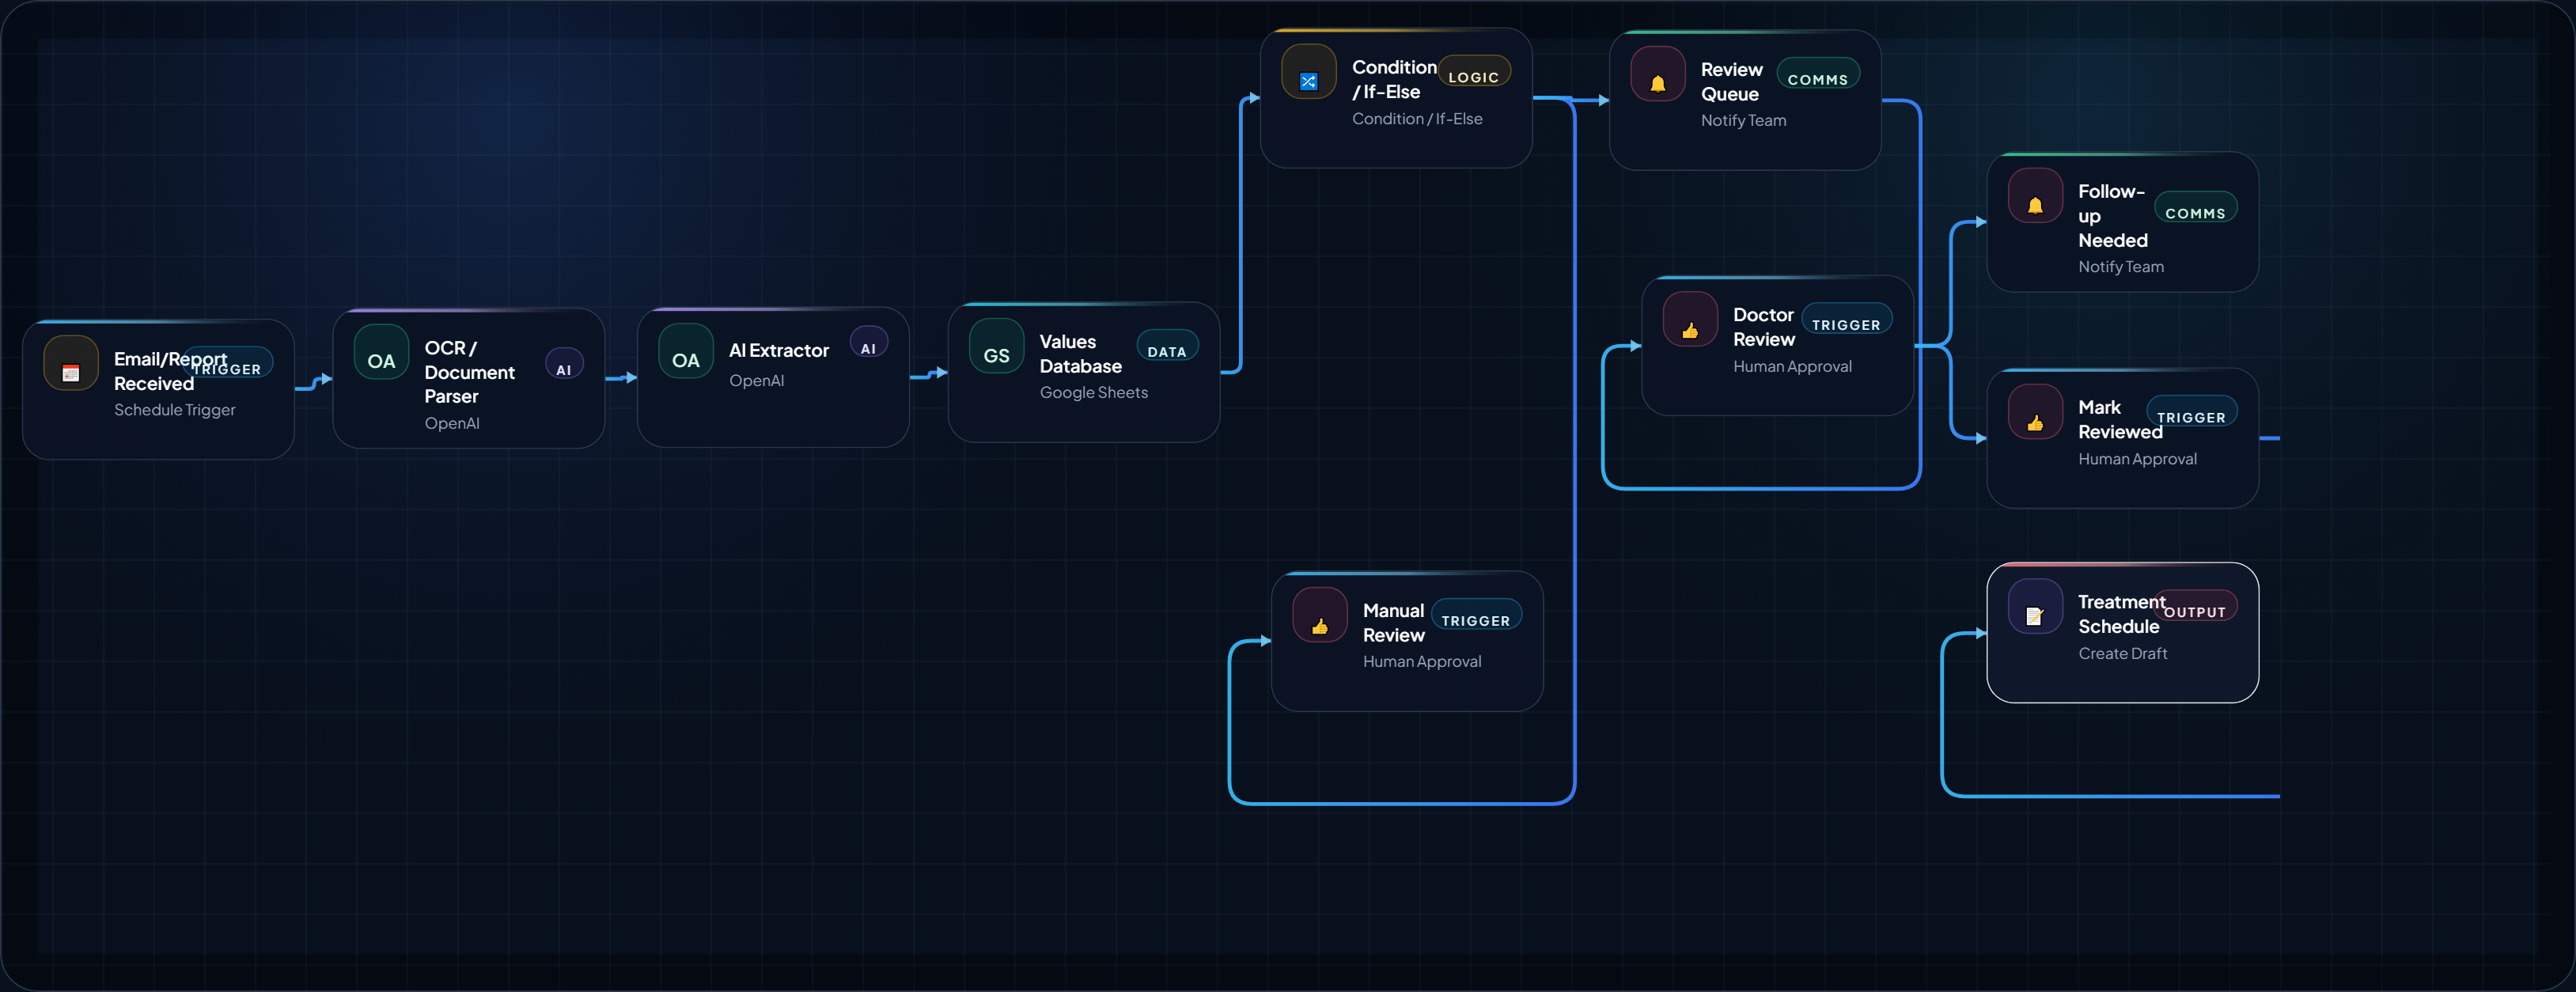Image resolution: width=2576 pixels, height=992 pixels.
Task: Select the 'Mark Reviewed' node title
Action: pos(2120,420)
